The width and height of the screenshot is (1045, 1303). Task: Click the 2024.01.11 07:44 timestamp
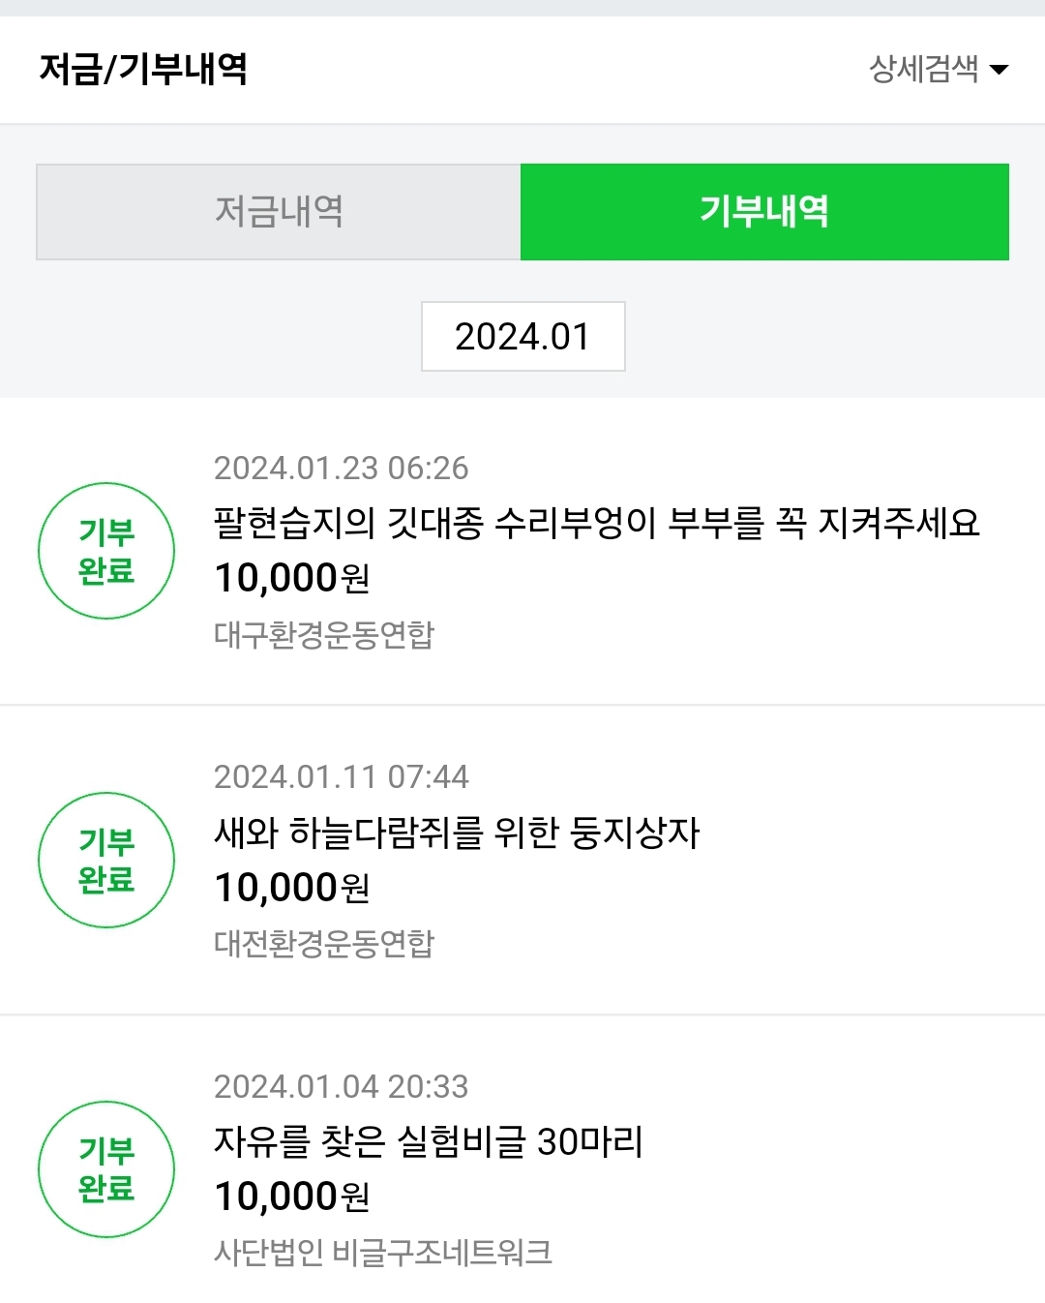(x=341, y=777)
